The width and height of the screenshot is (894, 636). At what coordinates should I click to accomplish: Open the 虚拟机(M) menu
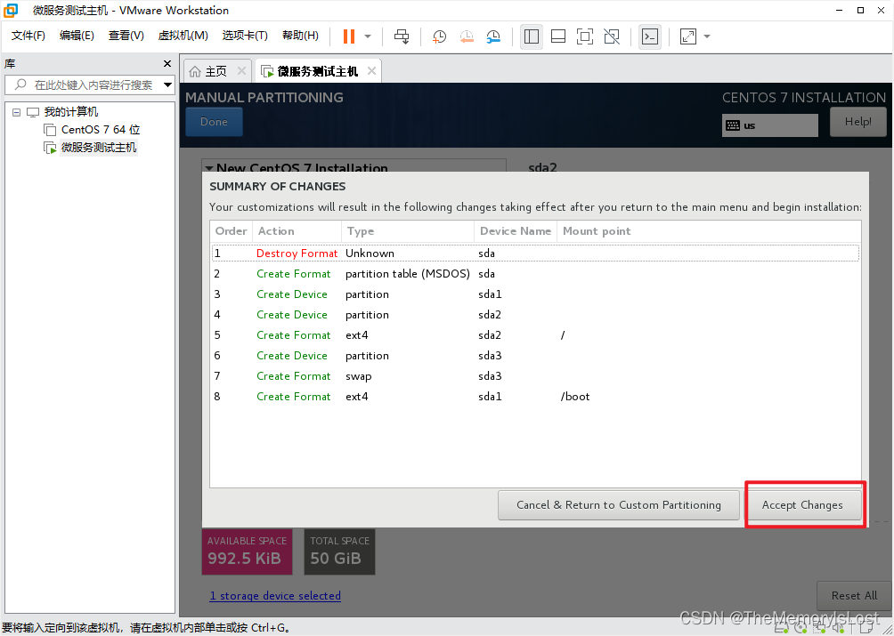pyautogui.click(x=183, y=36)
